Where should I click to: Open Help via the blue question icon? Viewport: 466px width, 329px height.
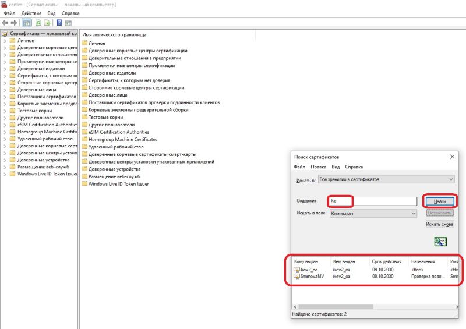(x=59, y=23)
